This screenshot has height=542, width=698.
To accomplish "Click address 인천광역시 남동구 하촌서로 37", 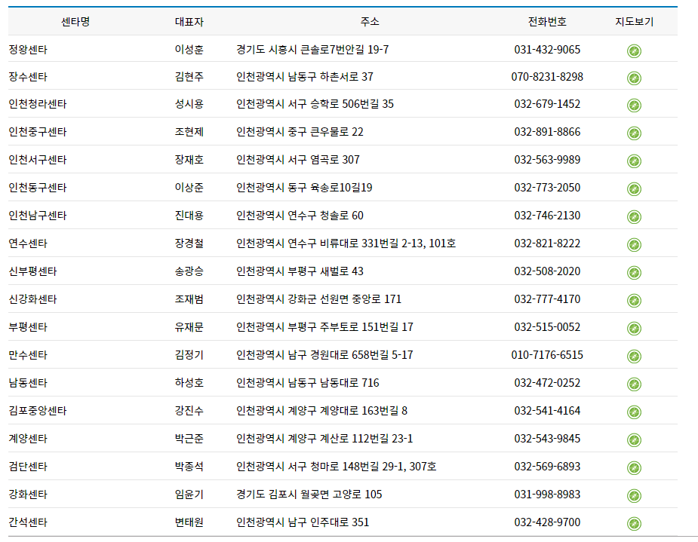I will click(x=305, y=76).
